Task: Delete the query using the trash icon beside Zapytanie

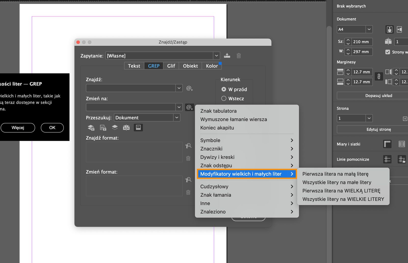Action: 239,56
